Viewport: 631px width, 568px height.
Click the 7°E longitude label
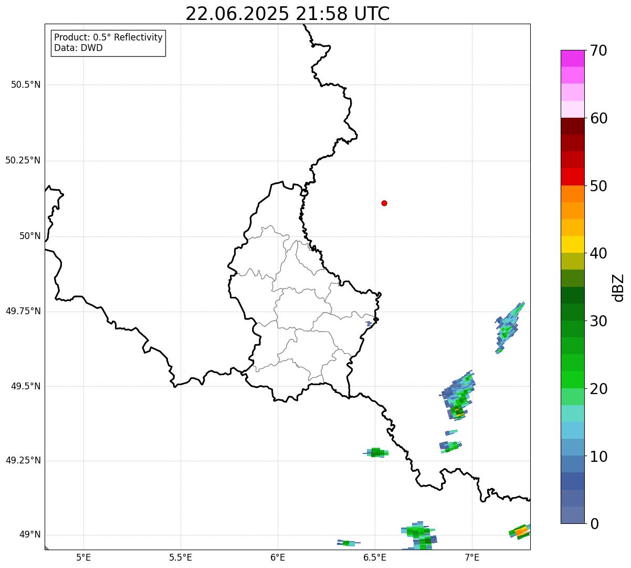pos(472,557)
